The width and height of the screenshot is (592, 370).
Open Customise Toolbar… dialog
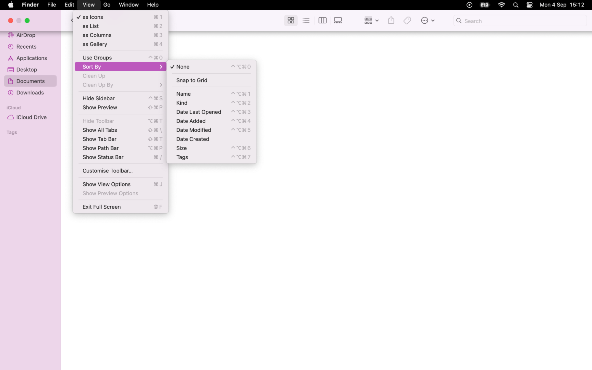point(121,171)
